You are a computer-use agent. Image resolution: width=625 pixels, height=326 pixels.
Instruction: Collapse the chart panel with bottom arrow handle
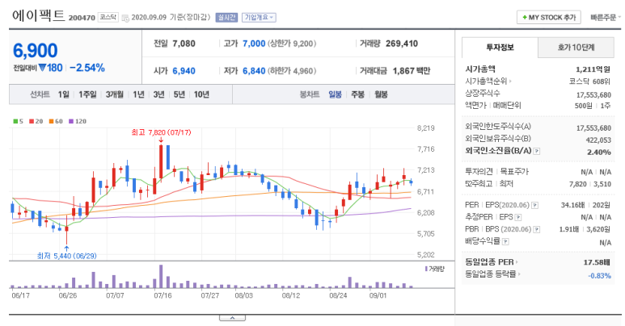click(x=232, y=318)
